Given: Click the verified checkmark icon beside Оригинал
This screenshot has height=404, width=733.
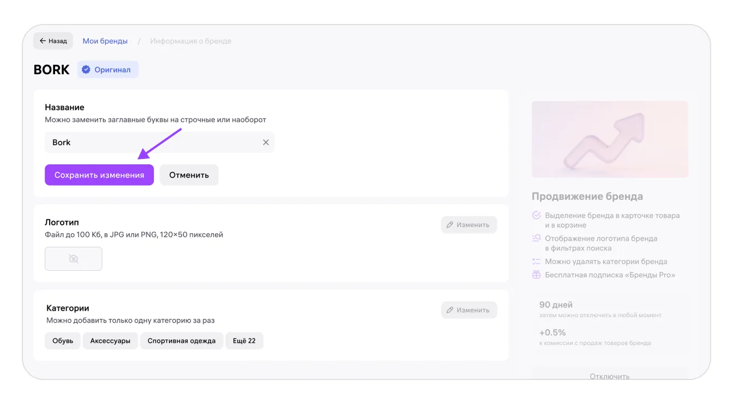Looking at the screenshot, I should [x=86, y=70].
